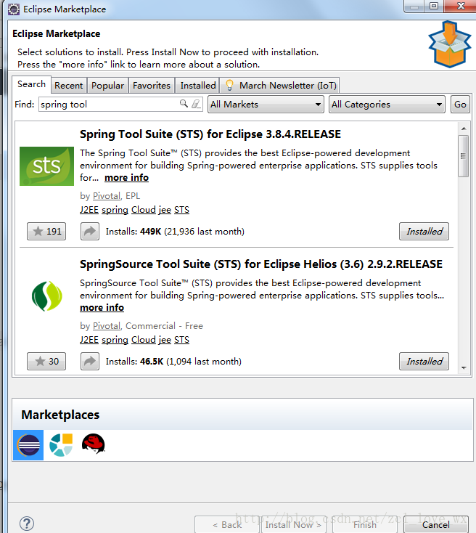Image resolution: width=476 pixels, height=533 pixels.
Task: Click STS tag under SpringSource Tool Suite
Action: pyautogui.click(x=182, y=340)
